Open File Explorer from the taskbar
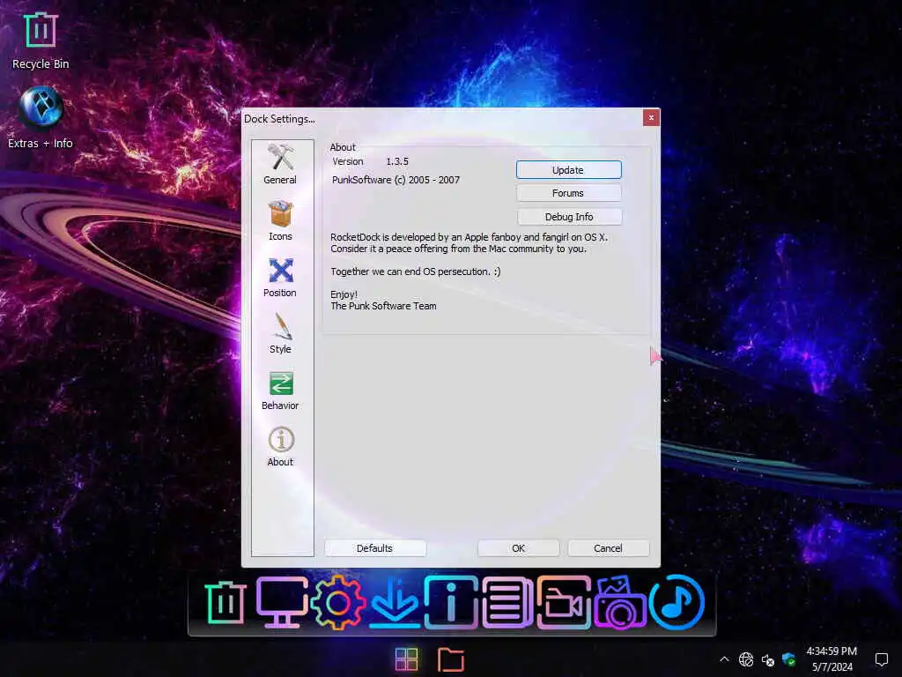Viewport: 902px width, 677px height. 450,659
